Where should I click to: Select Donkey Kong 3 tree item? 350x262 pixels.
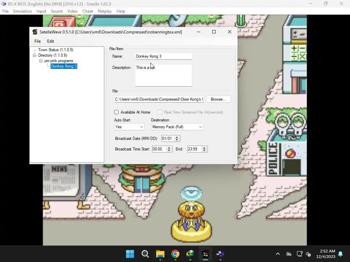(64, 66)
